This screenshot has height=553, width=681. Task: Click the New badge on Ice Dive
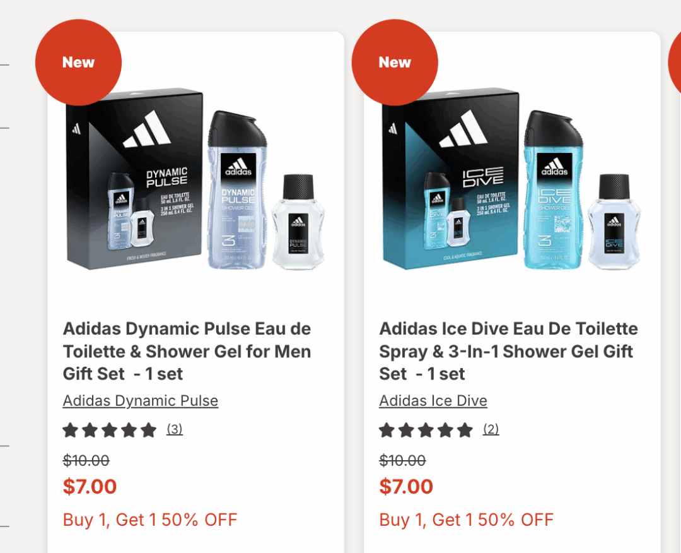[395, 62]
